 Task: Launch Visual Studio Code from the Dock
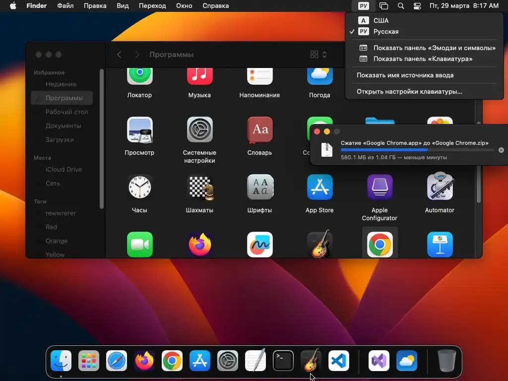coord(338,361)
